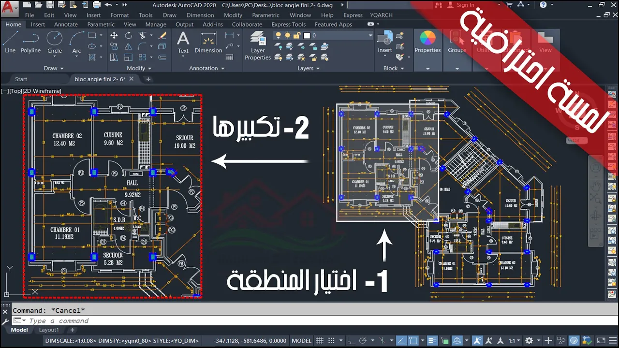Expand the Draw panel flyout arrow
This screenshot has width=619, height=348.
(x=61, y=68)
